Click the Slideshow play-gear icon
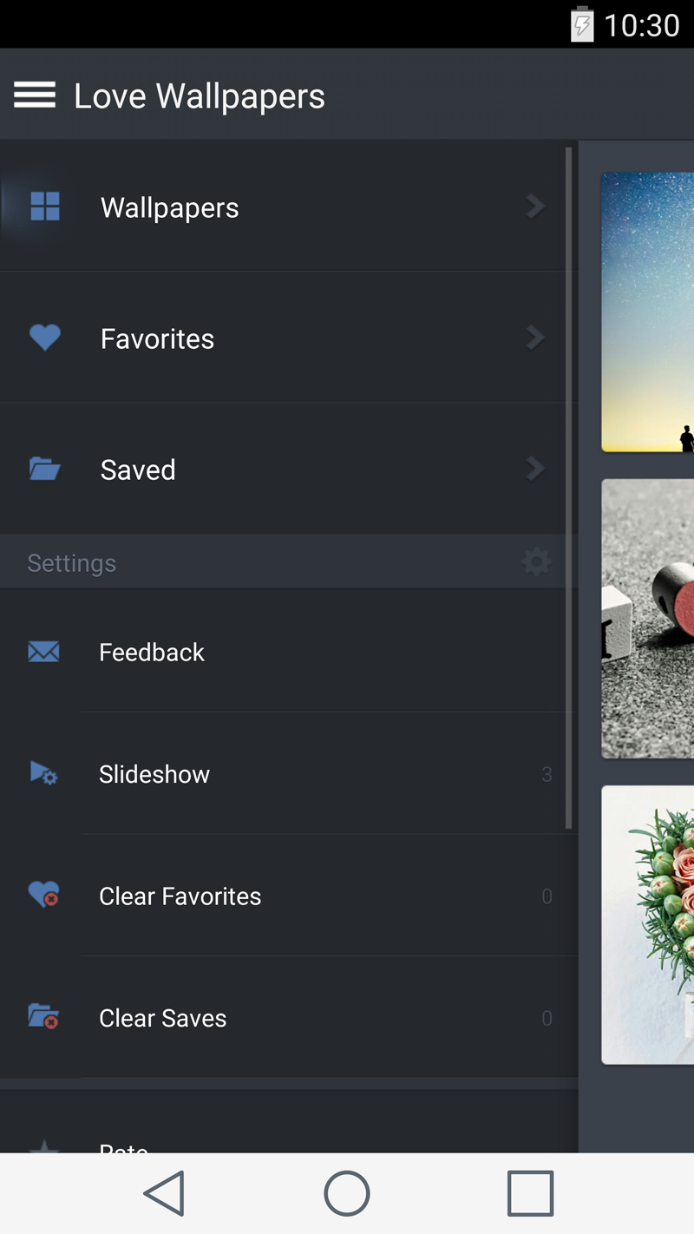The image size is (694, 1234). (x=43, y=773)
